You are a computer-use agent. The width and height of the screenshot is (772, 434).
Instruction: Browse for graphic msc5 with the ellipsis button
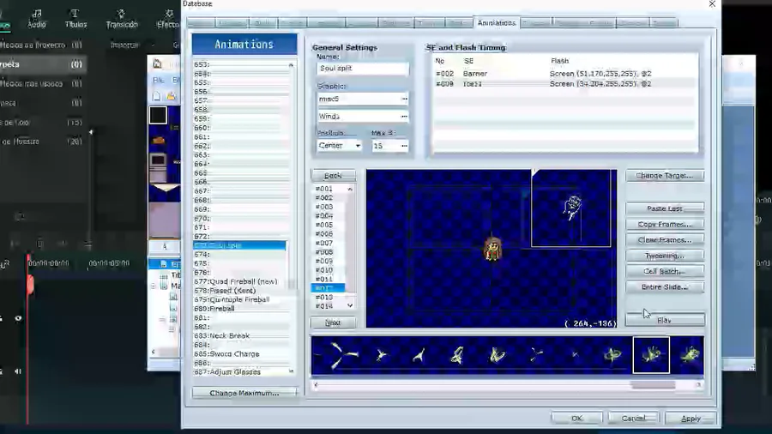pyautogui.click(x=404, y=99)
